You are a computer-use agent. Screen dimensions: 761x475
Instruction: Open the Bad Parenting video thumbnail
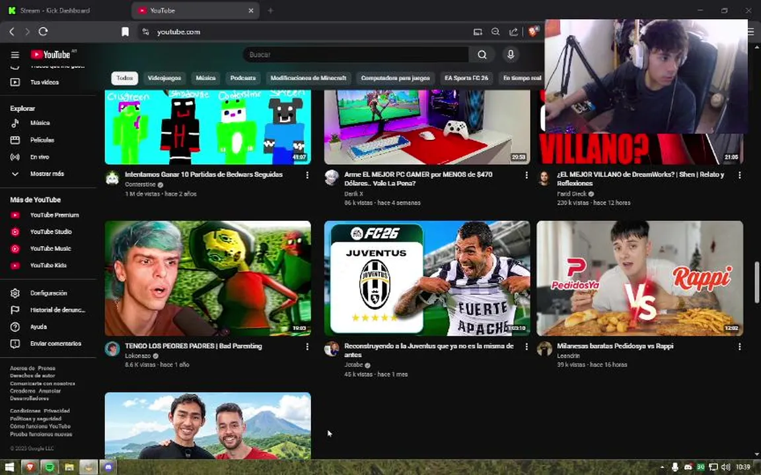click(207, 278)
